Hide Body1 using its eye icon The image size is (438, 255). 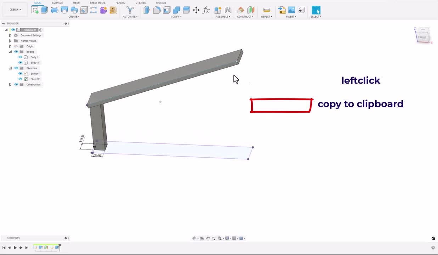20,57
